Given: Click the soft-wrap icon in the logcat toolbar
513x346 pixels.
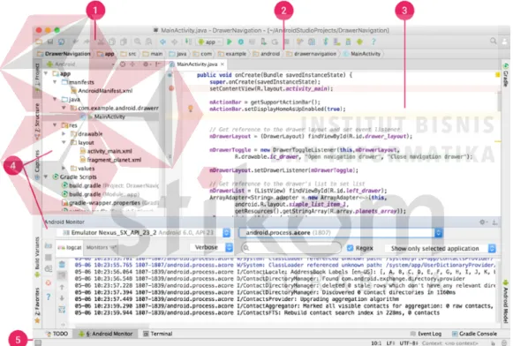Looking at the screenshot, I should (62, 309).
